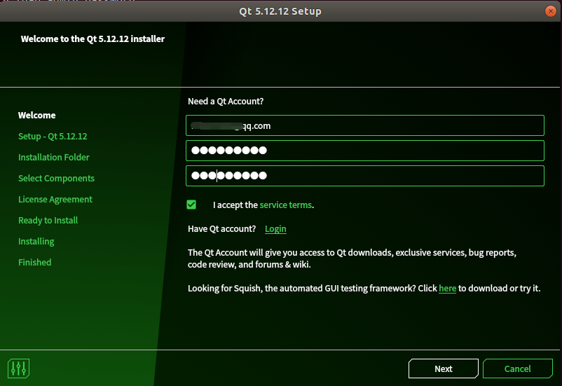The image size is (562, 386).
Task: Select the Select Components step
Action: pos(56,178)
